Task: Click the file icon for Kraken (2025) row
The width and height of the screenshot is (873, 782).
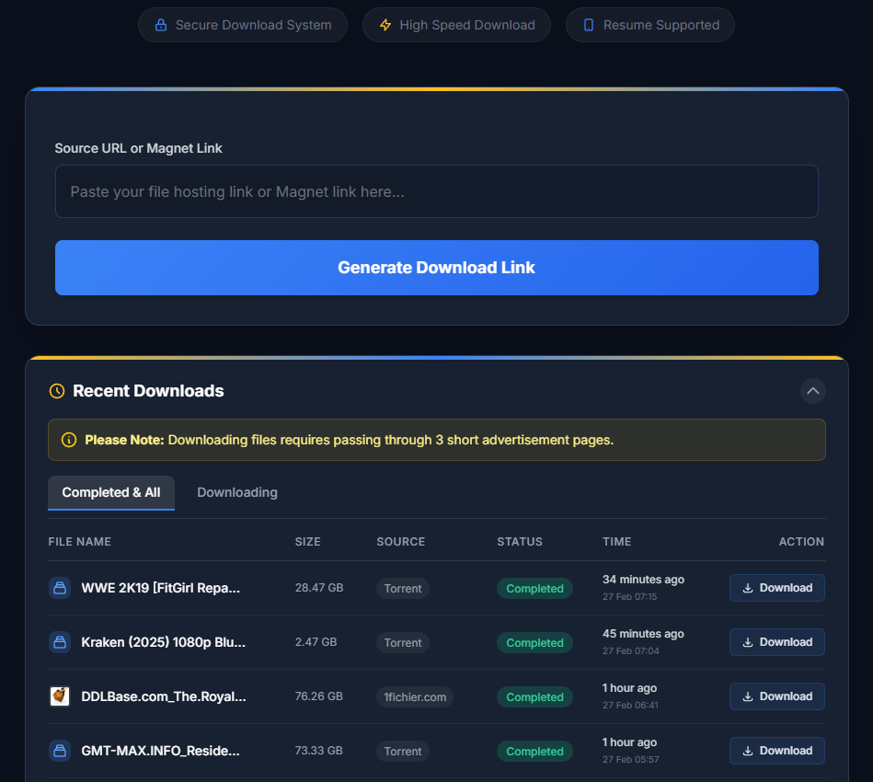Action: coord(60,642)
